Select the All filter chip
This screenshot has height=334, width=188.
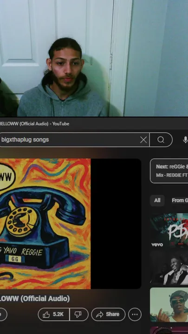(157, 200)
